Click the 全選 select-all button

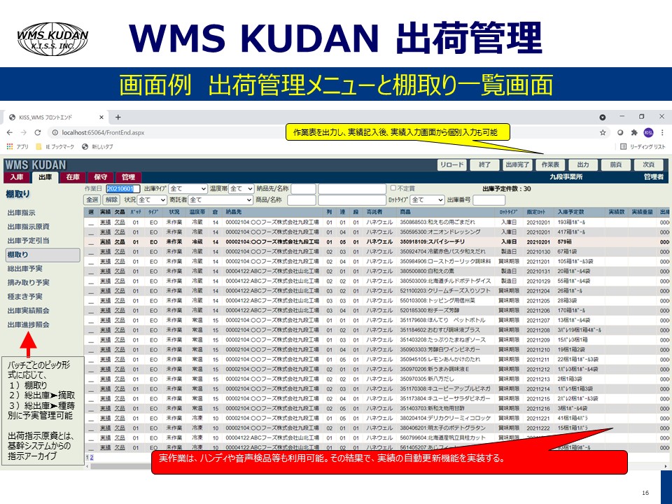pyautogui.click(x=92, y=199)
